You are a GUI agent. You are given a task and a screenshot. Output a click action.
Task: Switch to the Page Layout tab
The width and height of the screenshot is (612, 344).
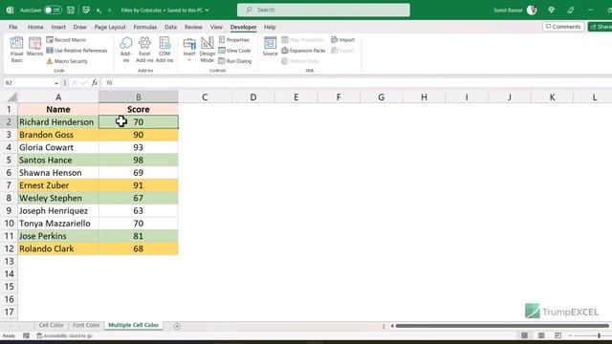tap(110, 27)
